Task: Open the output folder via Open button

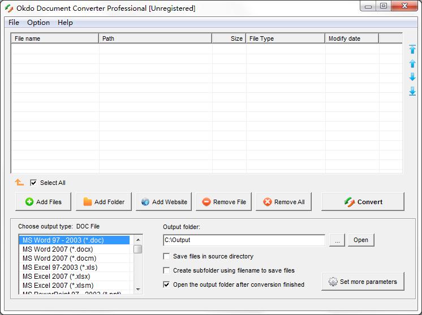Action: coord(361,240)
